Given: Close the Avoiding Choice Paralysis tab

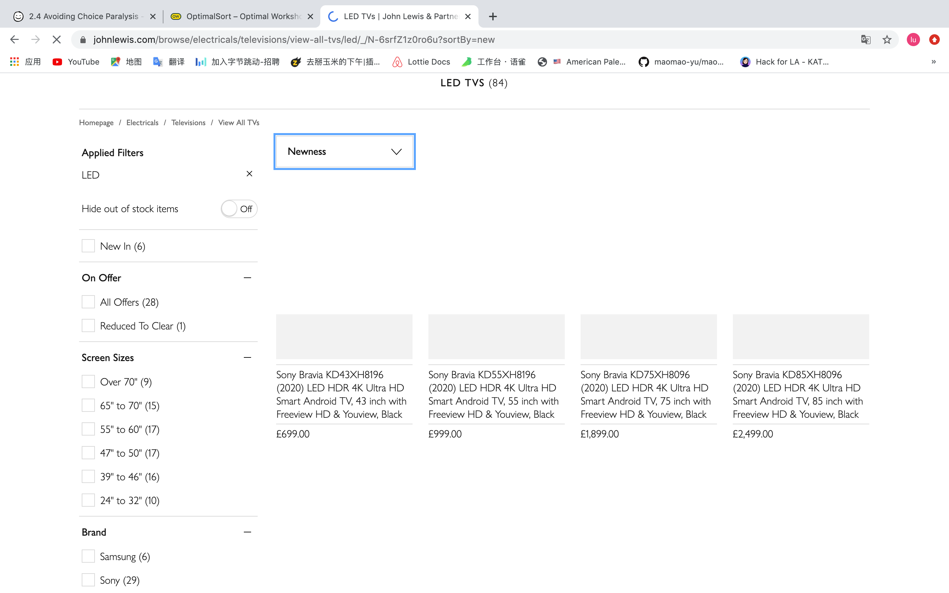Looking at the screenshot, I should click(x=153, y=16).
